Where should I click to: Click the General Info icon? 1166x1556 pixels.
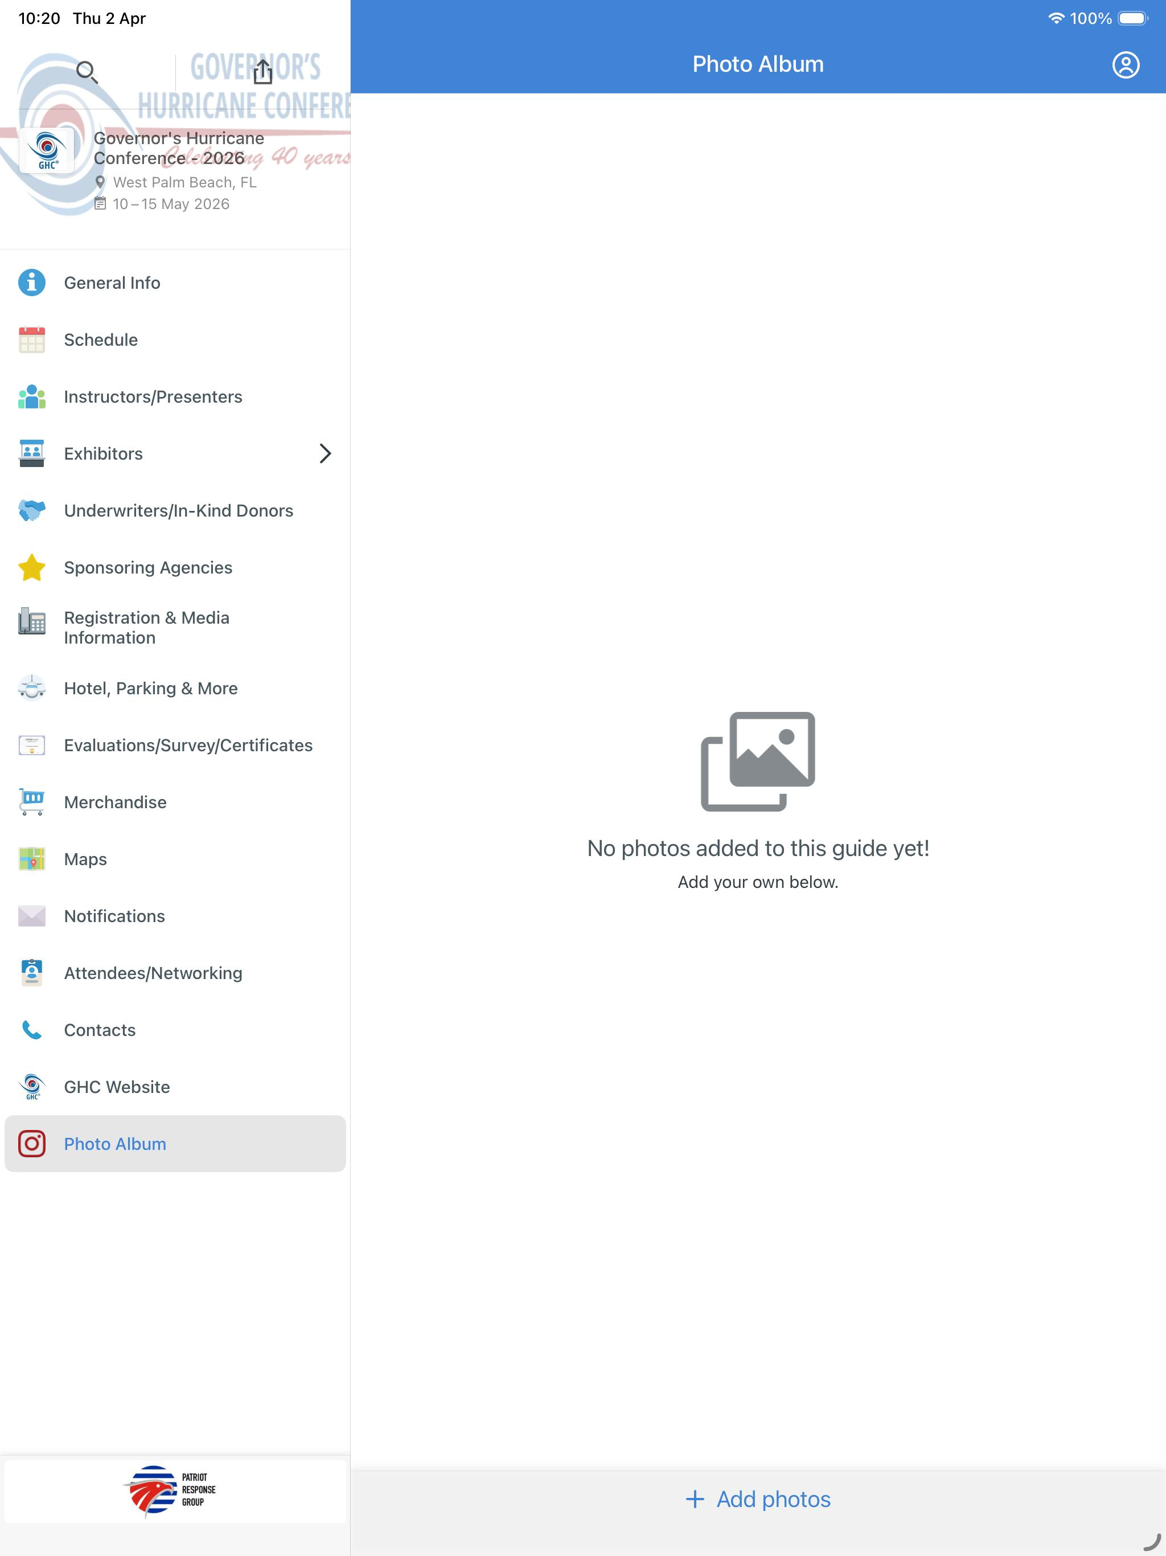click(32, 283)
